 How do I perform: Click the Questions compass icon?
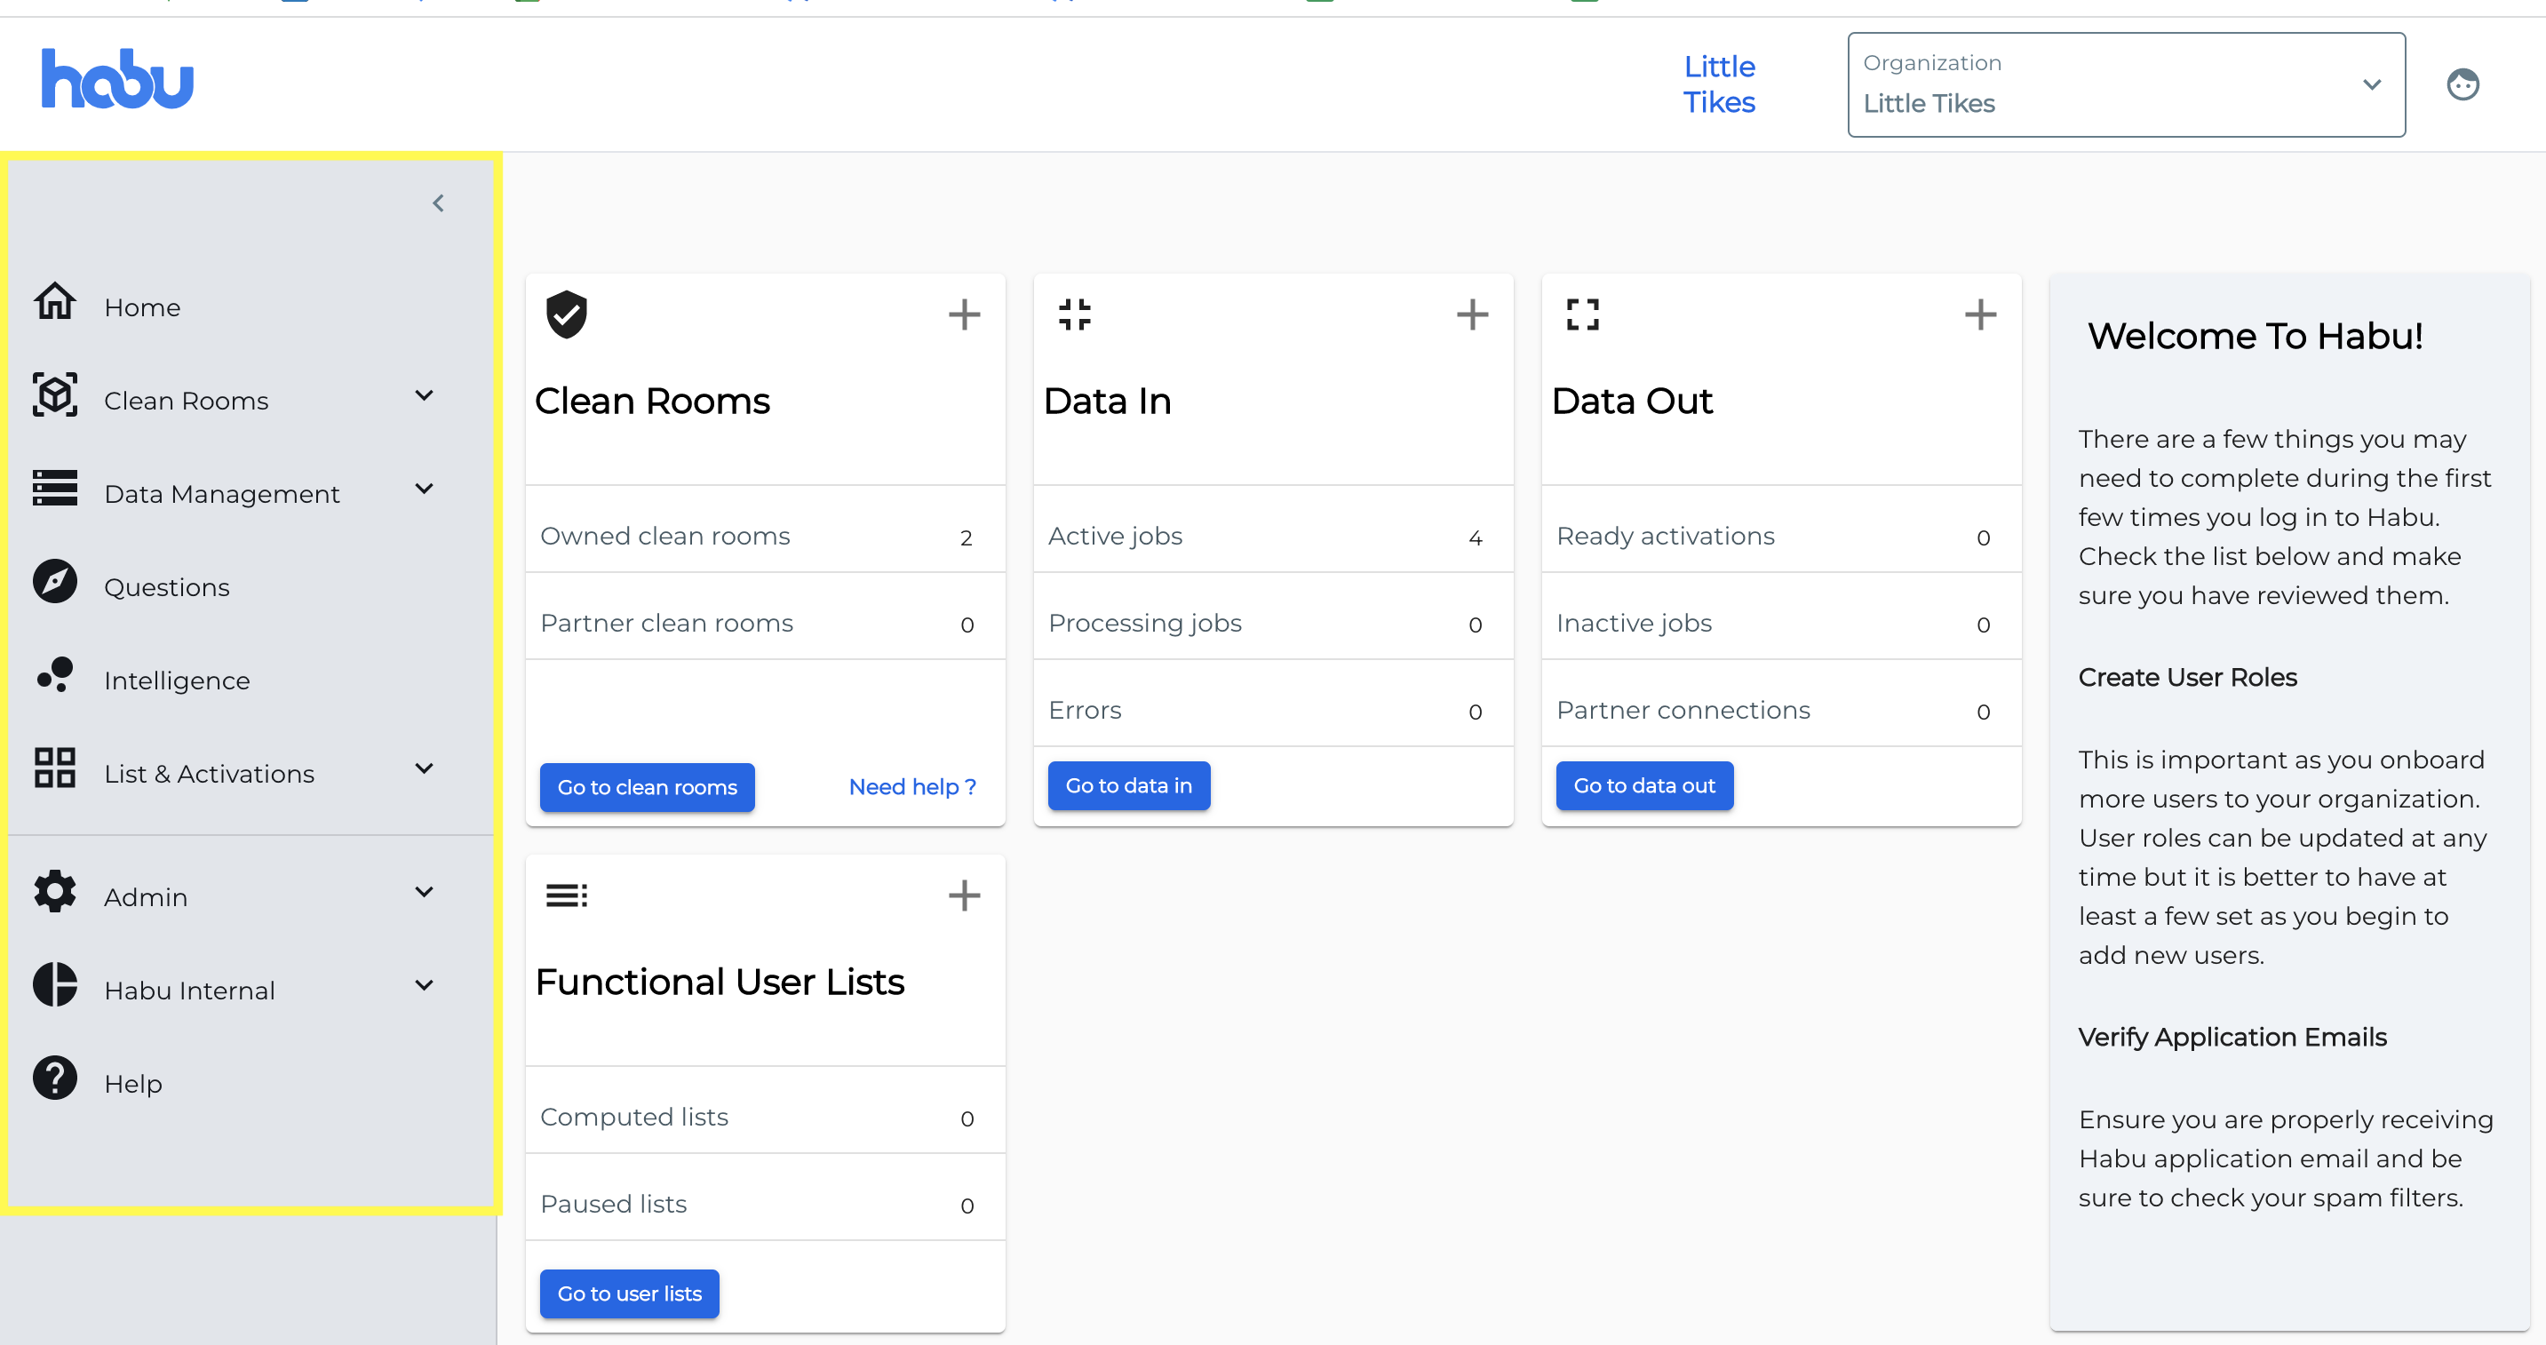54,582
